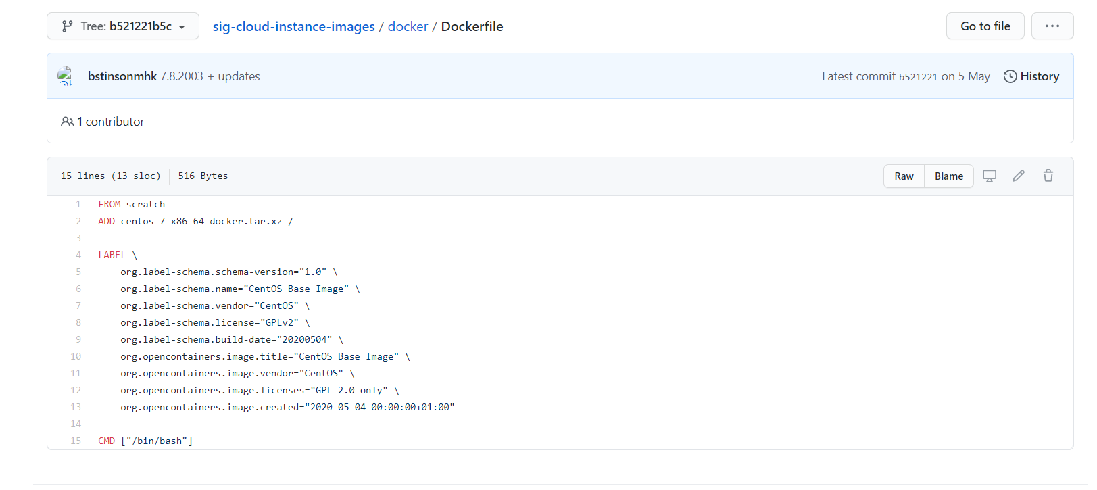Click the git branch icon in Tree selector
Screen dimensions: 1097x490
[67, 26]
